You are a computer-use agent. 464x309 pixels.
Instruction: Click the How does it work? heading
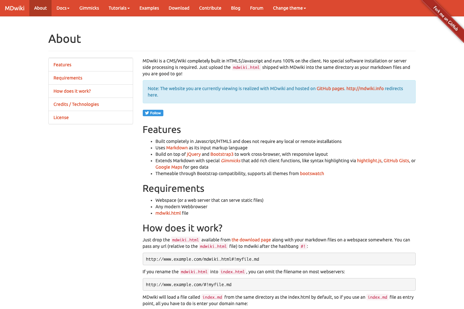coord(182,228)
